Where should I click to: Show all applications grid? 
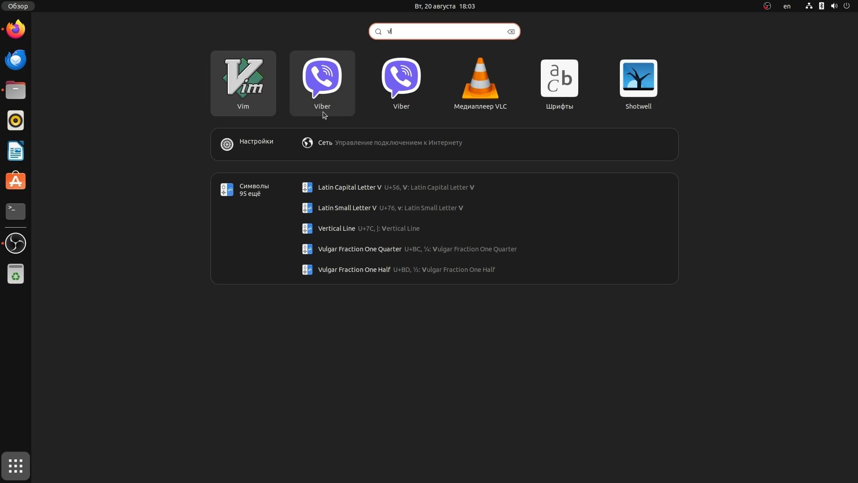[16, 466]
